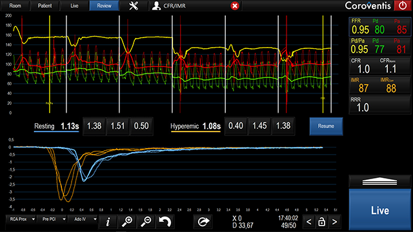Expand the panel with the up-arrow bar

(380, 181)
